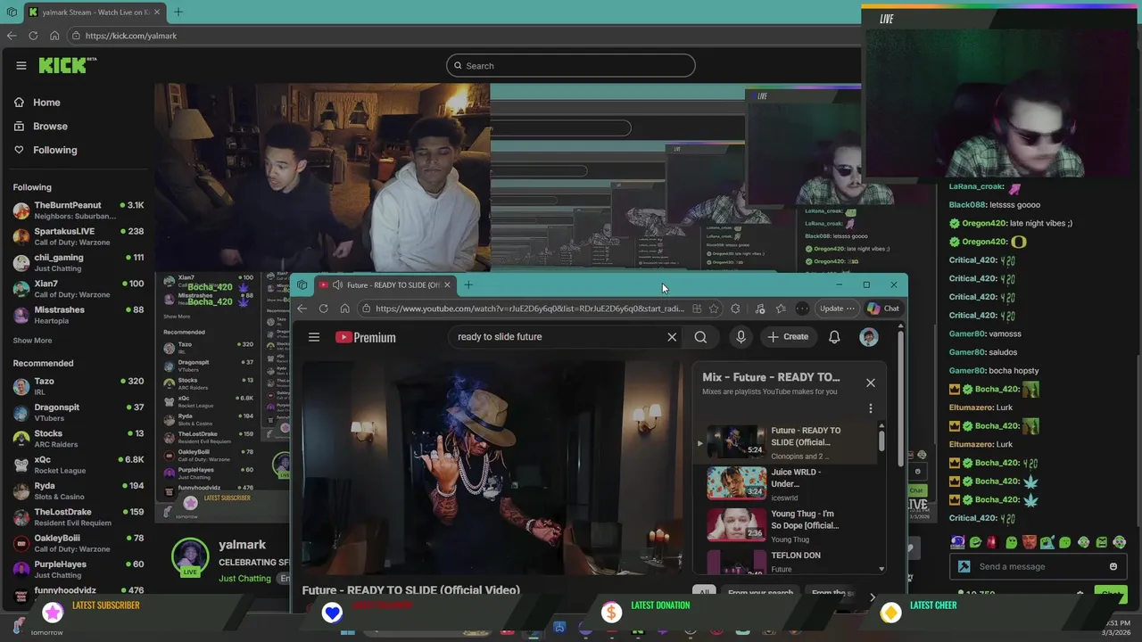Open PurpleHayes channel in left Recommended list
This screenshot has height=642, width=1142.
point(79,570)
